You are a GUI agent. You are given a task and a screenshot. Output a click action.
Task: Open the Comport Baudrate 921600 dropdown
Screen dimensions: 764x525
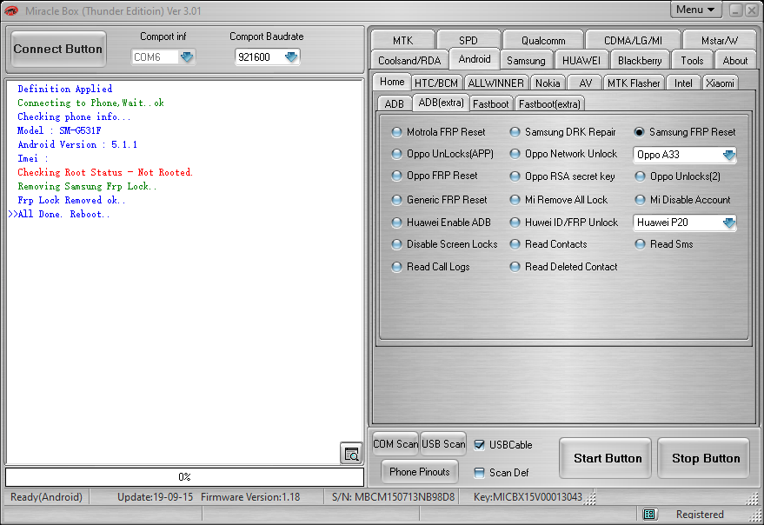[291, 57]
